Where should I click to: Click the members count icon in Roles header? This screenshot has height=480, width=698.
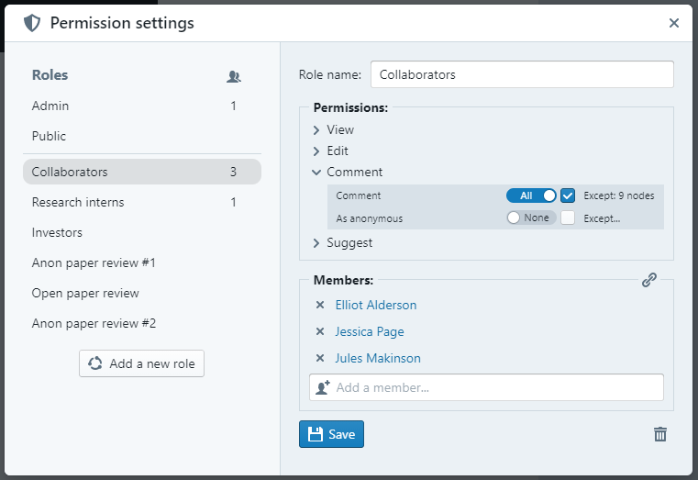(x=234, y=76)
